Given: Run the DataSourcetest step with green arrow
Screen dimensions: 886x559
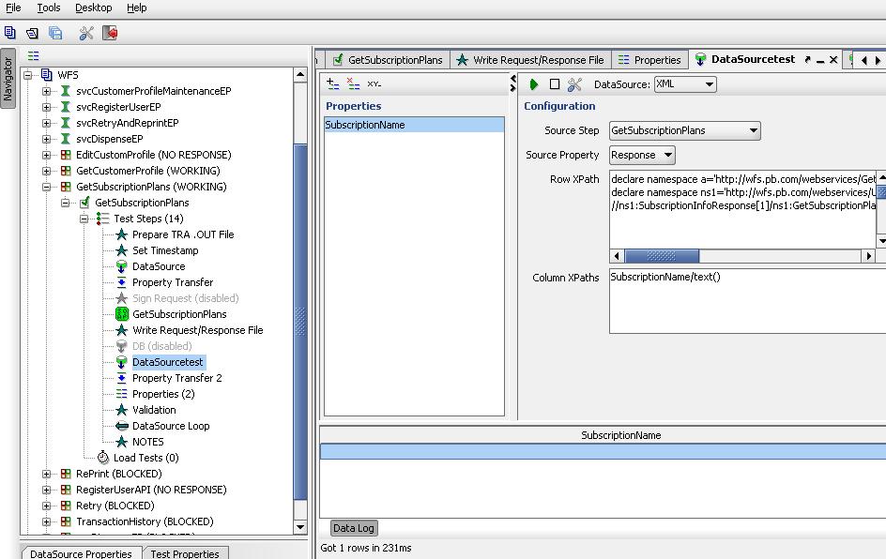Looking at the screenshot, I should (x=534, y=84).
